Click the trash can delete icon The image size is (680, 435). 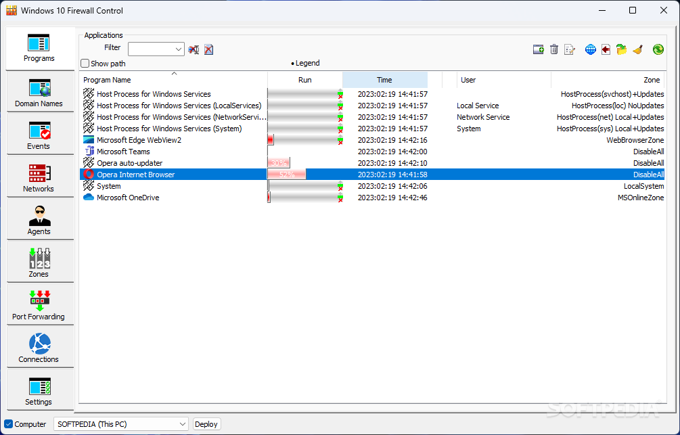(x=553, y=49)
